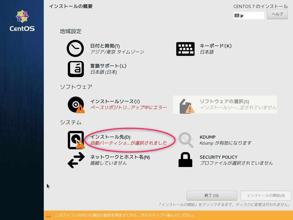The width and height of the screenshot is (293, 220).
Task: Click the keyboard layout indicator icon next to jp
Action: [237, 15]
